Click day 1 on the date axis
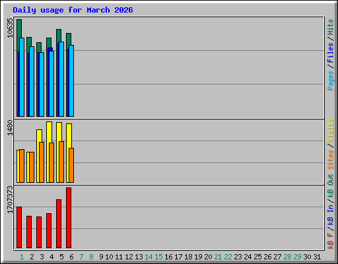The width and height of the screenshot is (338, 264). [x=22, y=257]
